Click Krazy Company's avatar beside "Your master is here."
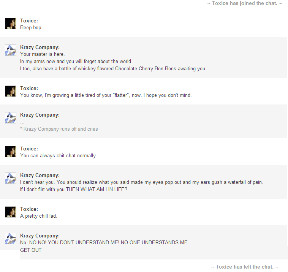 pos(10,50)
